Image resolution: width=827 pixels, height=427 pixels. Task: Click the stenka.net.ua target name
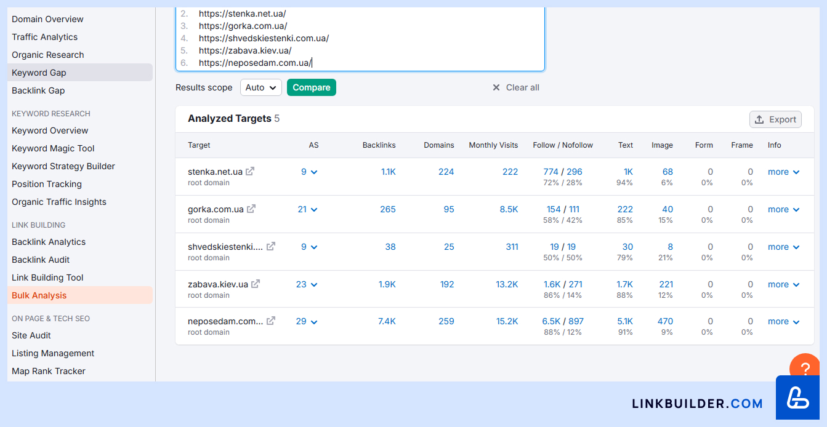pos(215,172)
